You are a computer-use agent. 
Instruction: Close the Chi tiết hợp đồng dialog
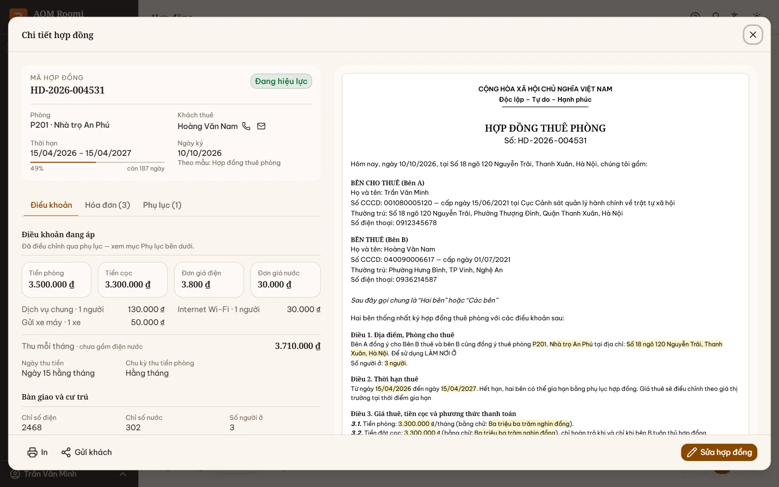pyautogui.click(x=753, y=35)
